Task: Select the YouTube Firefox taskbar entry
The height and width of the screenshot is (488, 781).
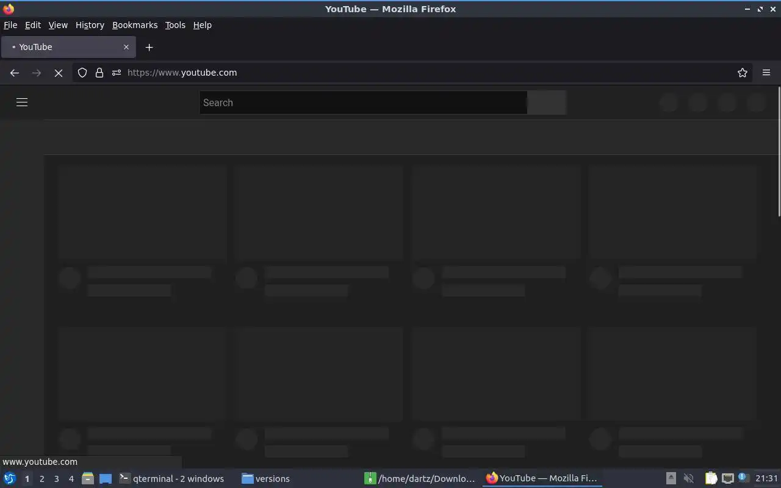Action: coord(542,479)
